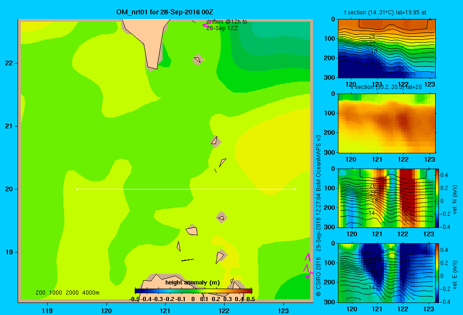Click longitude label 119 on the main map axis
The image size is (463, 315).
point(47,310)
